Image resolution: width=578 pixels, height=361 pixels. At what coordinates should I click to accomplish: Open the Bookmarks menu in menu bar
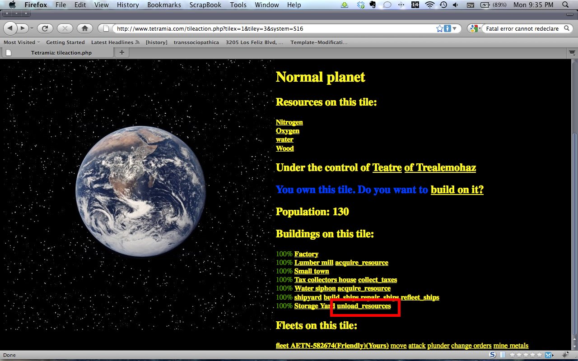164,5
